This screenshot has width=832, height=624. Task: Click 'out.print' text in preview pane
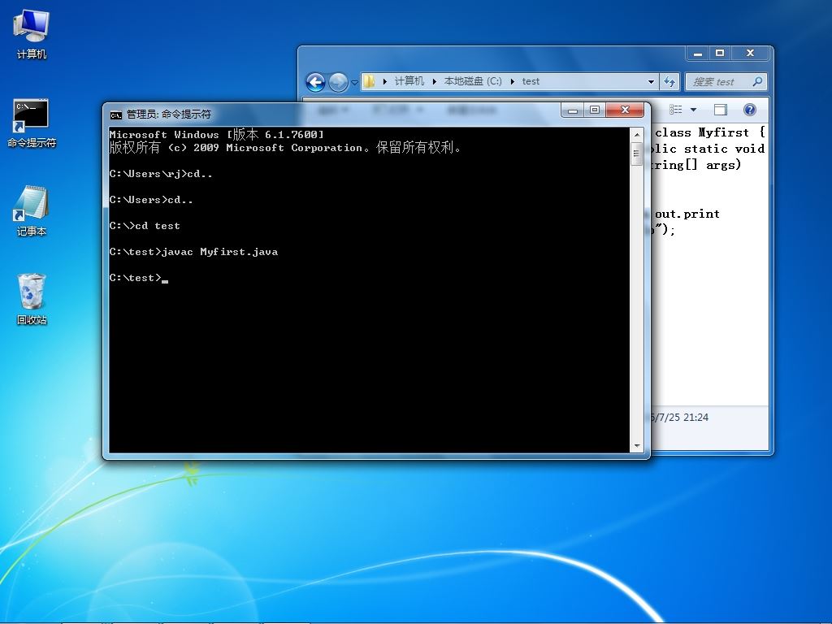tap(687, 214)
